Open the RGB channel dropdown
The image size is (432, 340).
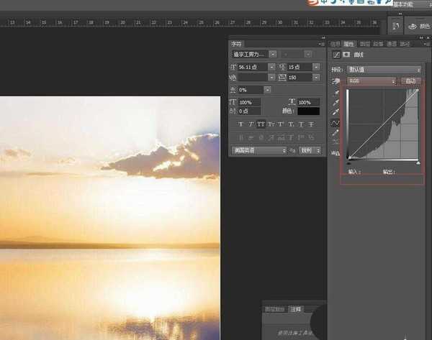tap(372, 82)
